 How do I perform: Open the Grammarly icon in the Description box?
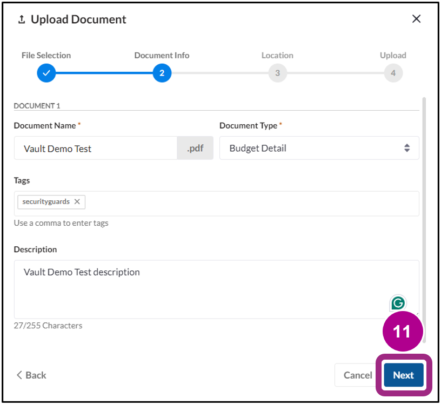point(398,303)
